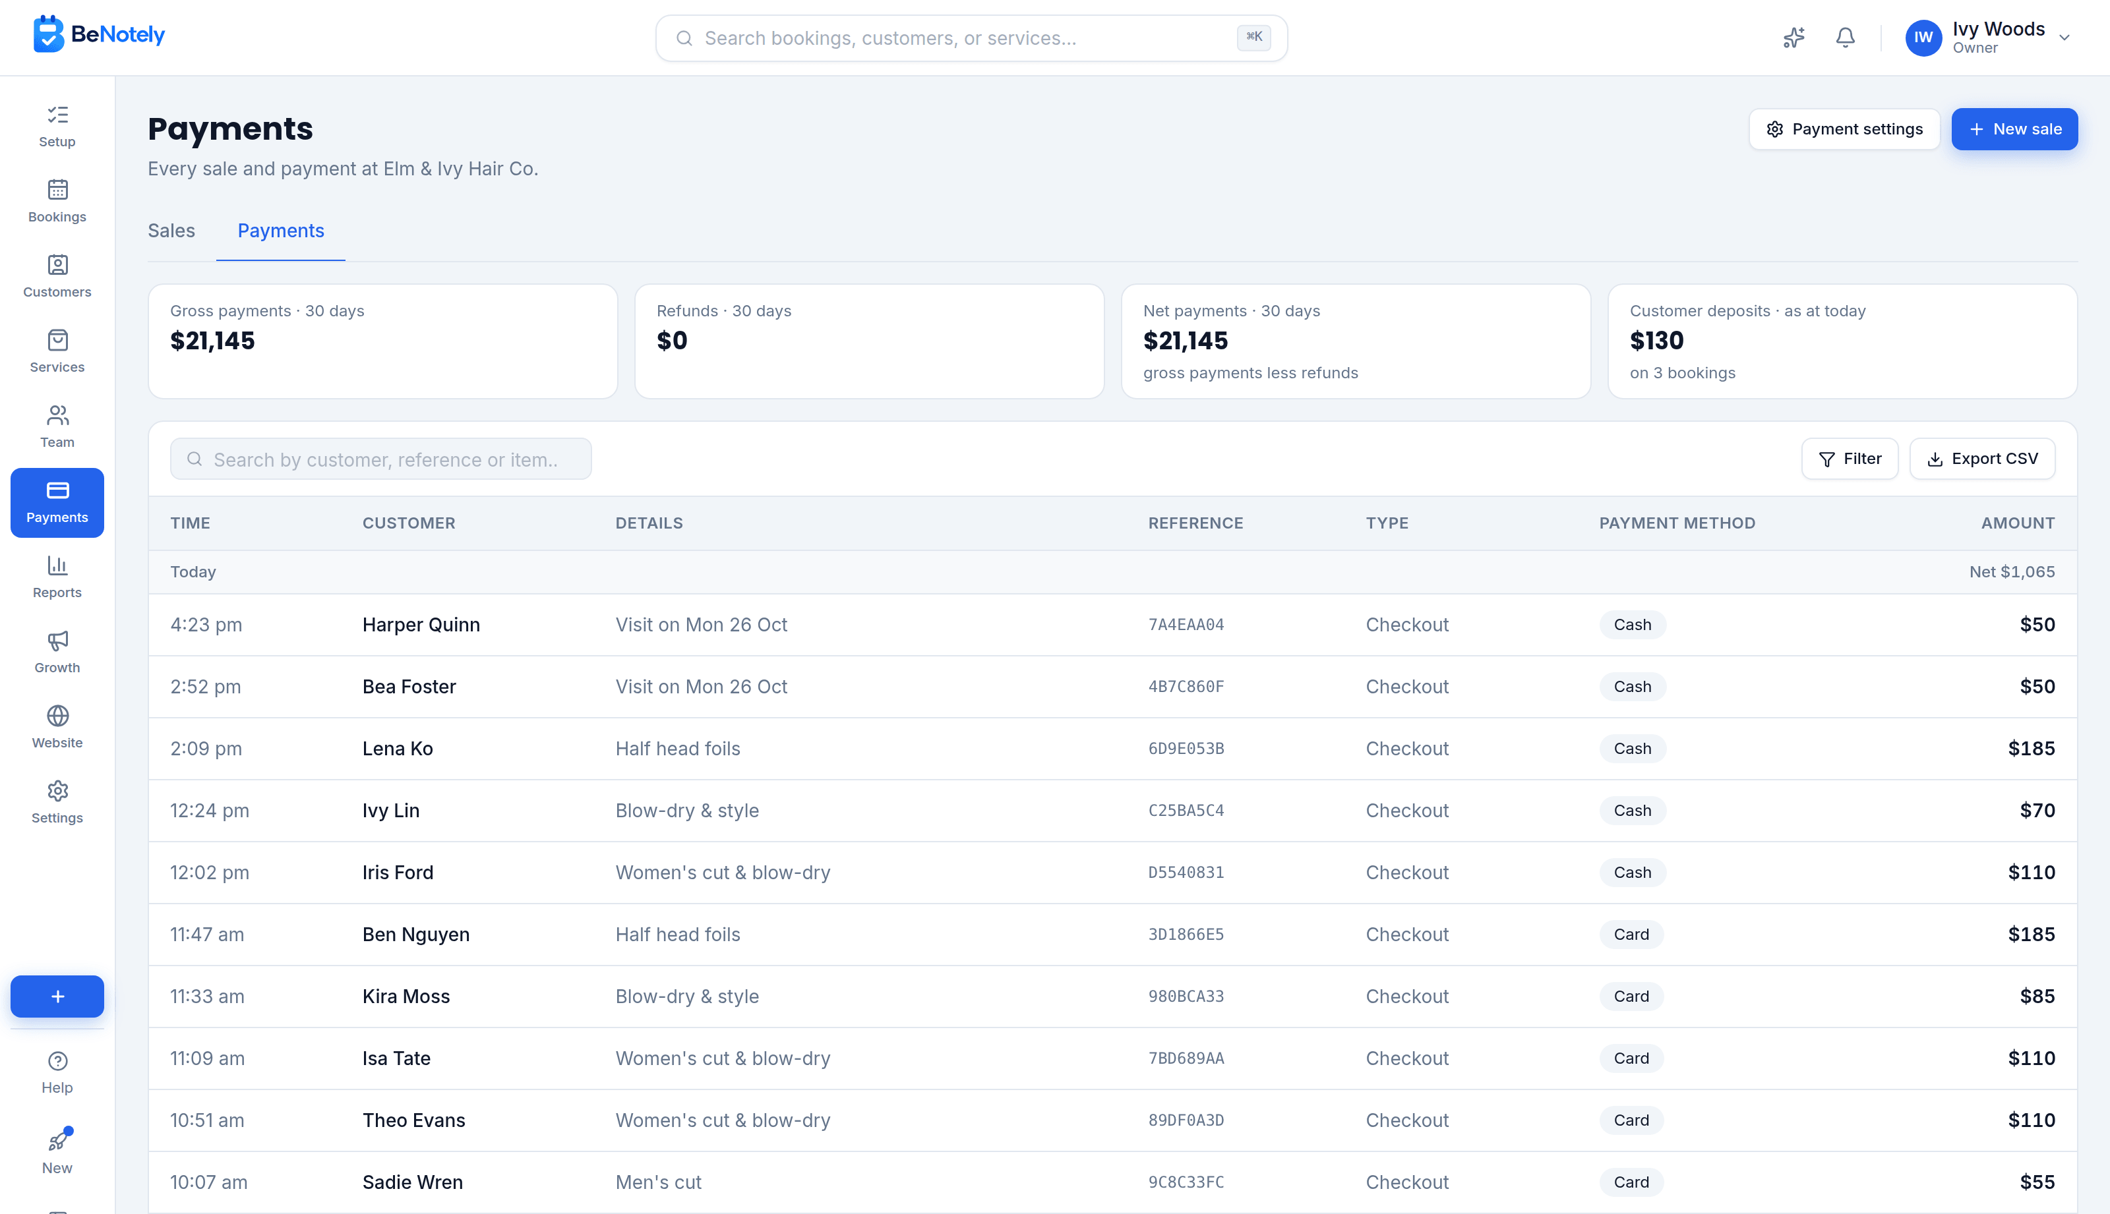Select Payments in the sidebar
The image size is (2110, 1214).
(x=57, y=502)
